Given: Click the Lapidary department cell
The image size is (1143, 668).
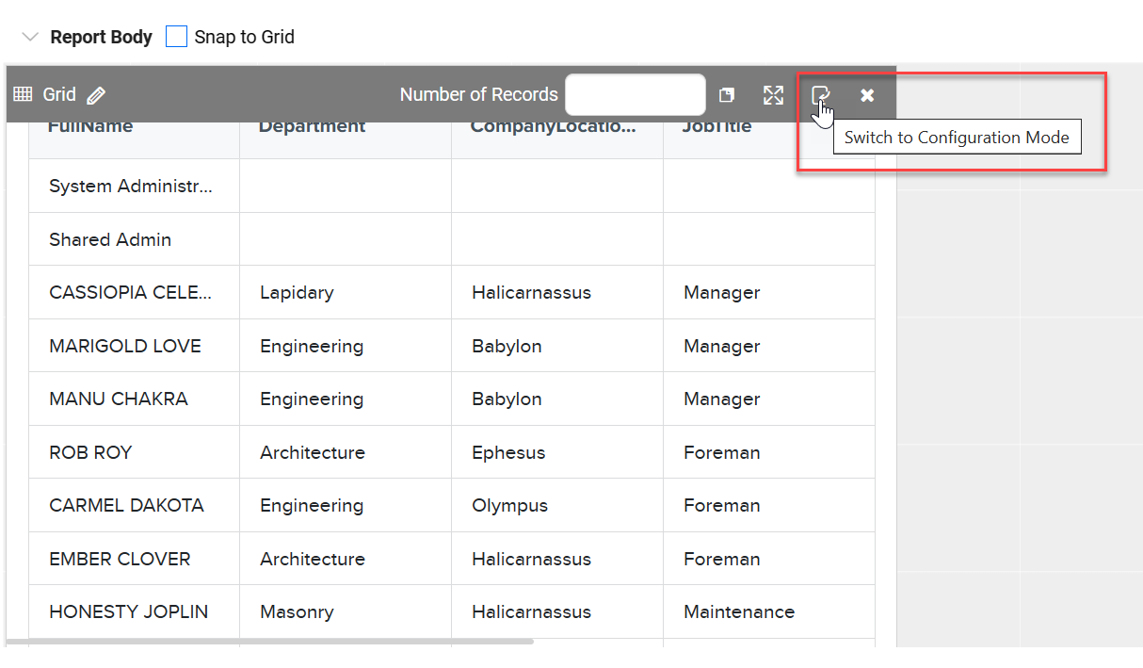Looking at the screenshot, I should tap(346, 292).
